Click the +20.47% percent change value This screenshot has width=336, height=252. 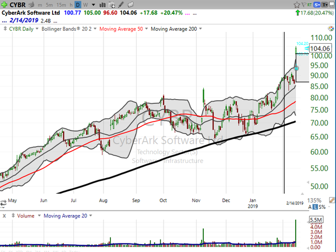coord(171,13)
